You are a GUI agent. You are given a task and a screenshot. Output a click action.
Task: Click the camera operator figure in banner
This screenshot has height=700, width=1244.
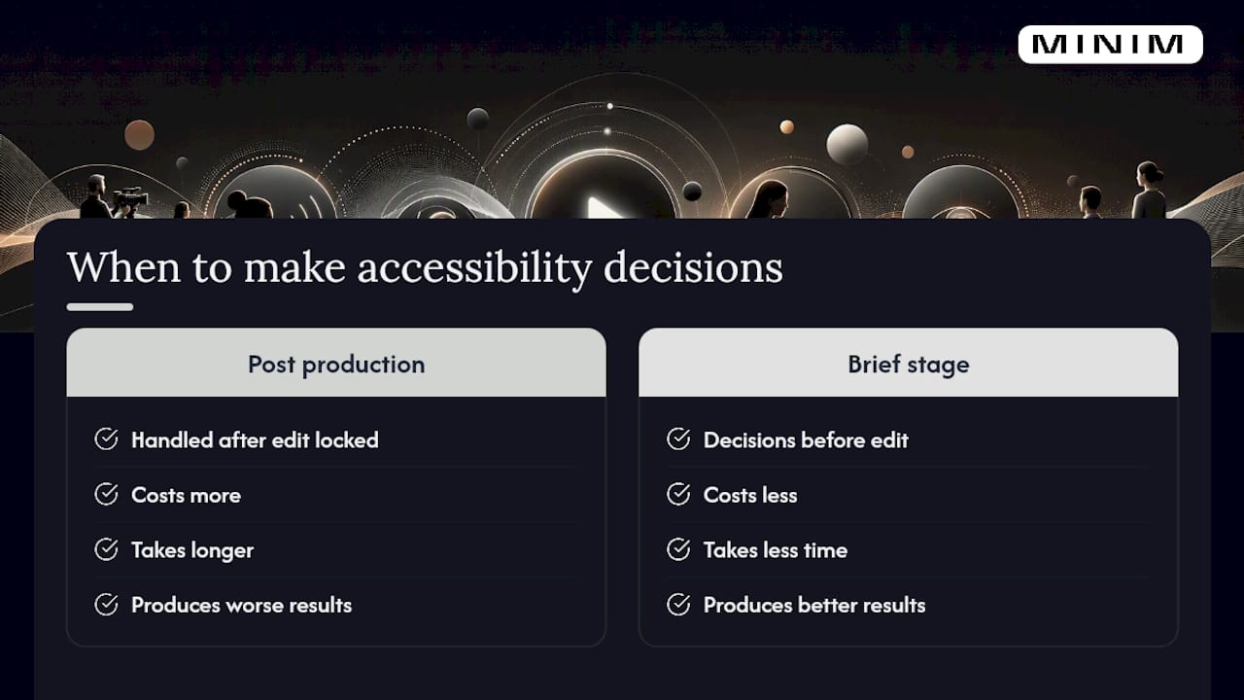coord(110,197)
